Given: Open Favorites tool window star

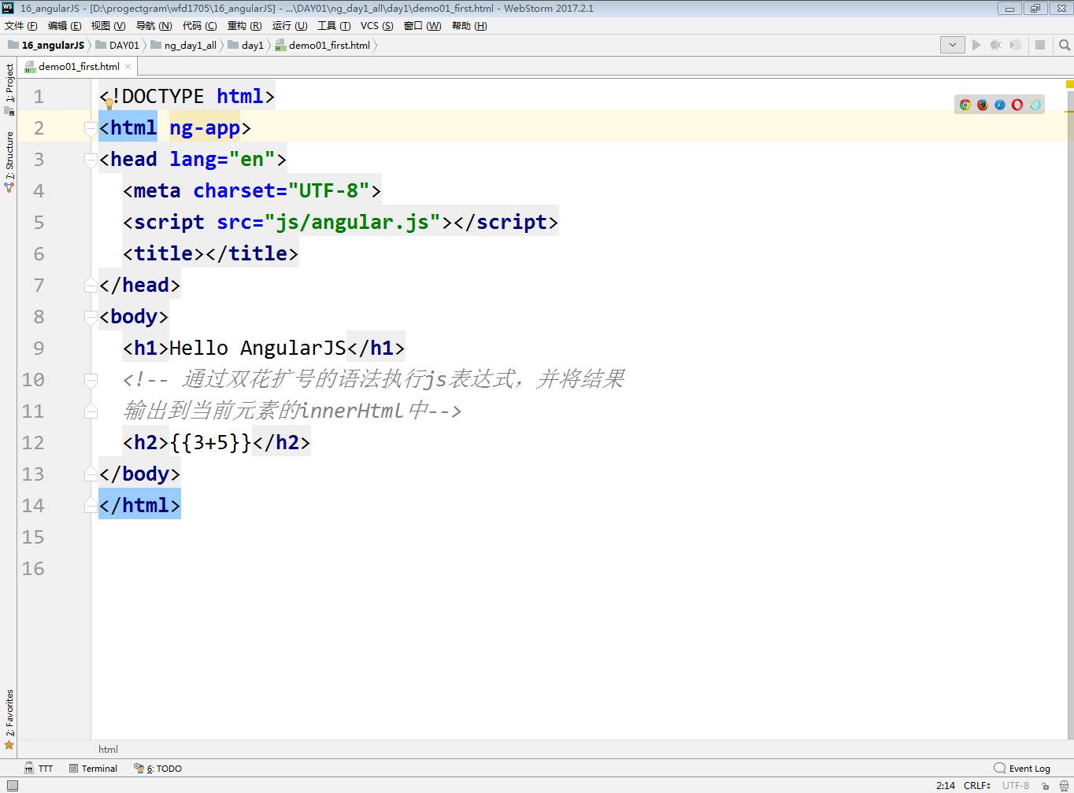Looking at the screenshot, I should (x=9, y=744).
